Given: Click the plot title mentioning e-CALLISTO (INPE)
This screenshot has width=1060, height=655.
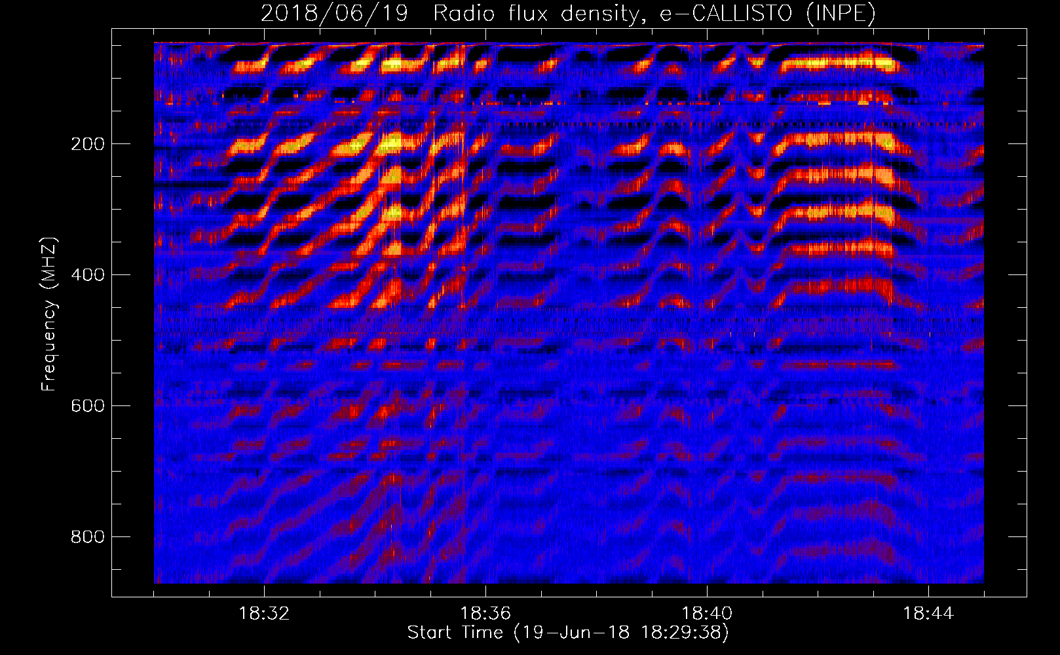Looking at the screenshot, I should [x=568, y=13].
